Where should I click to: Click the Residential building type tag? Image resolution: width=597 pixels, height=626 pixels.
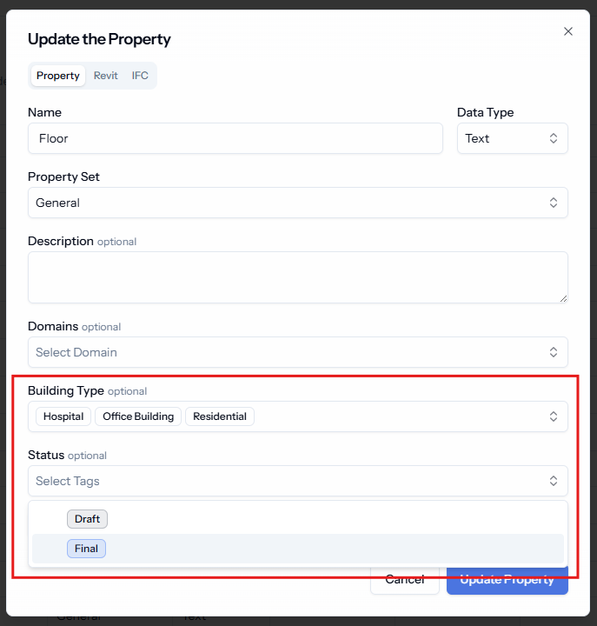pos(220,416)
